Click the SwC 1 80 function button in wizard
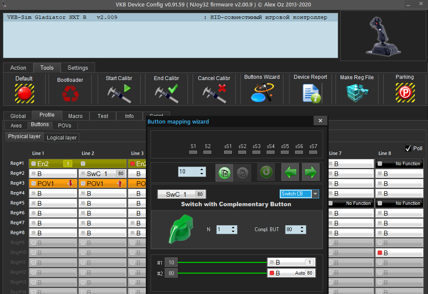This screenshot has height=294, width=428. pyautogui.click(x=182, y=194)
